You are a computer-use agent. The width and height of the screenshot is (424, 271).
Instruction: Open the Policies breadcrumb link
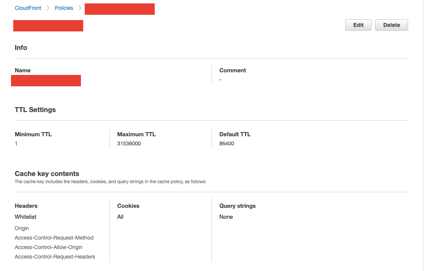point(64,8)
